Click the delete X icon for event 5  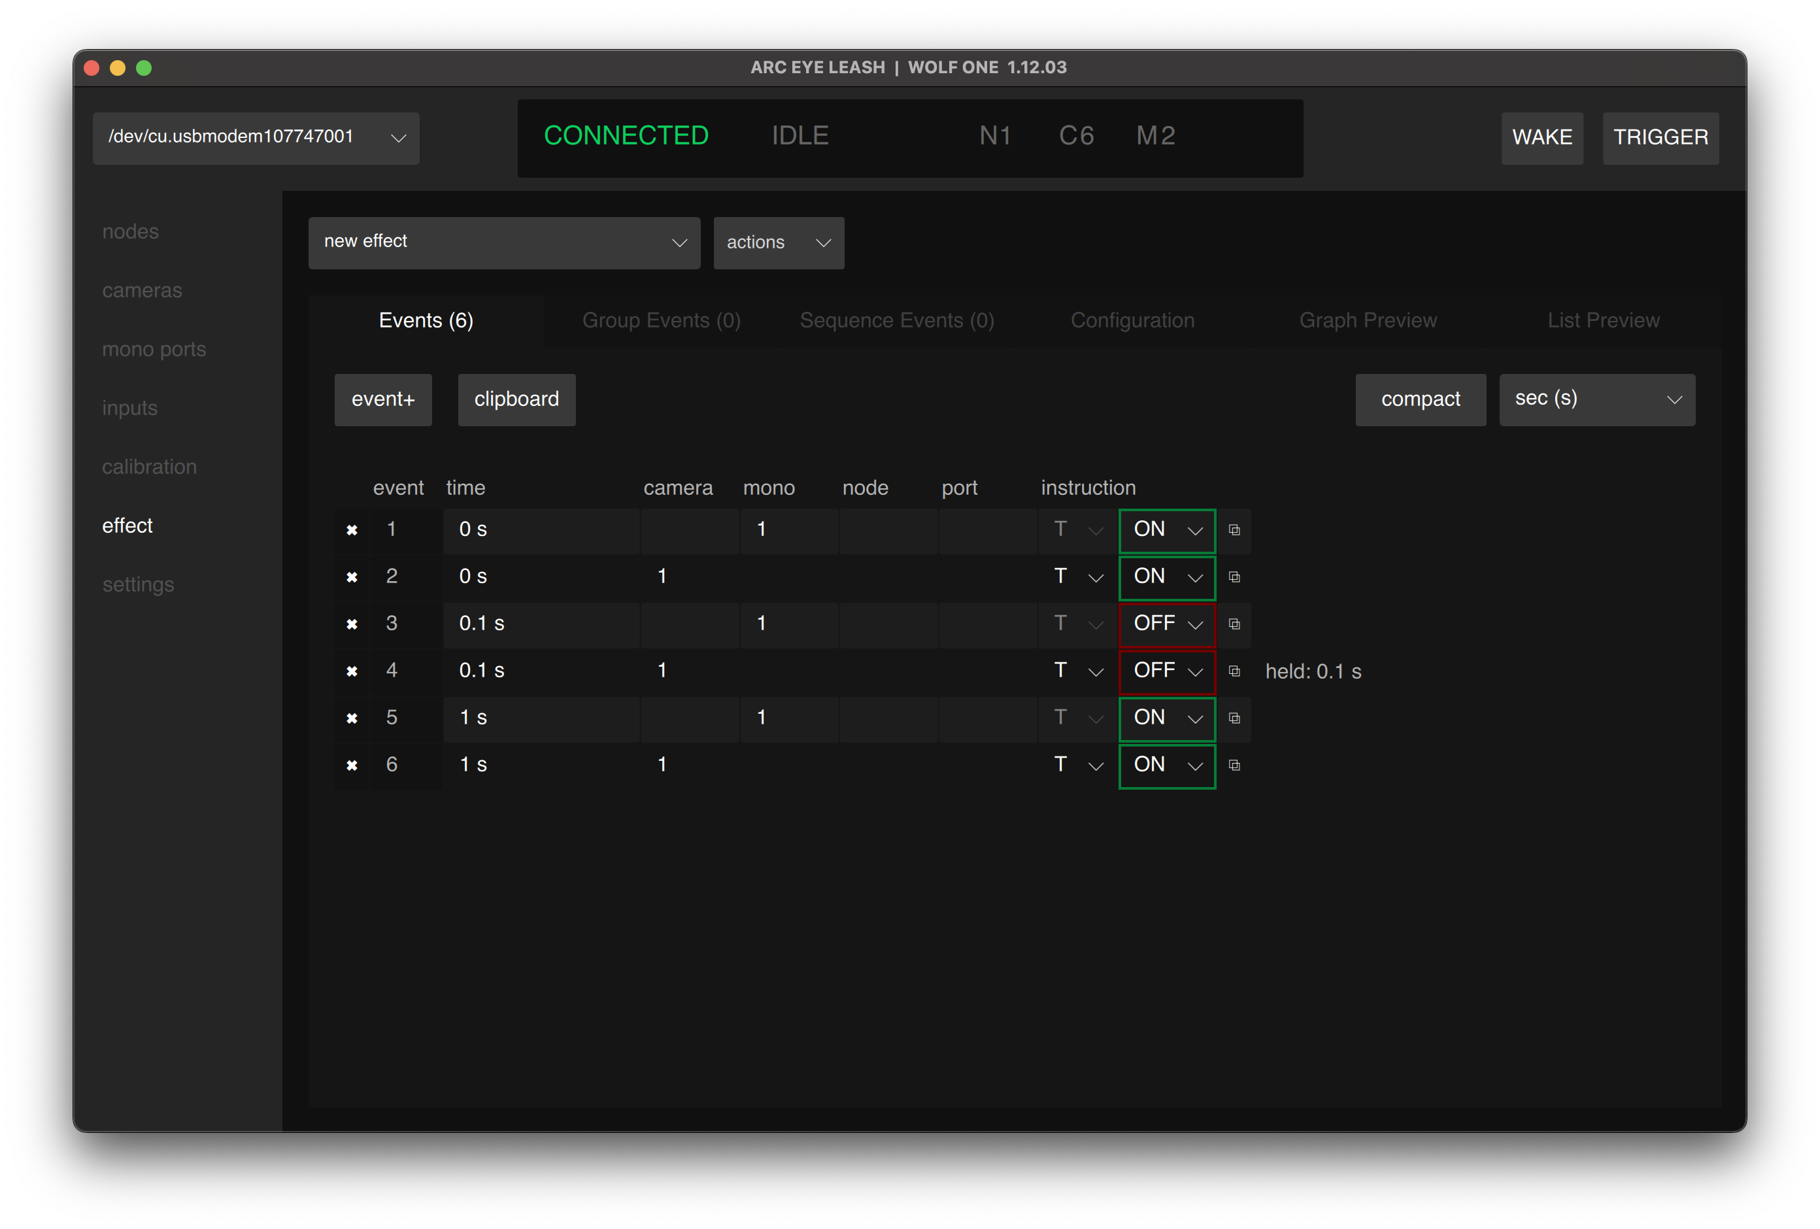pos(352,718)
